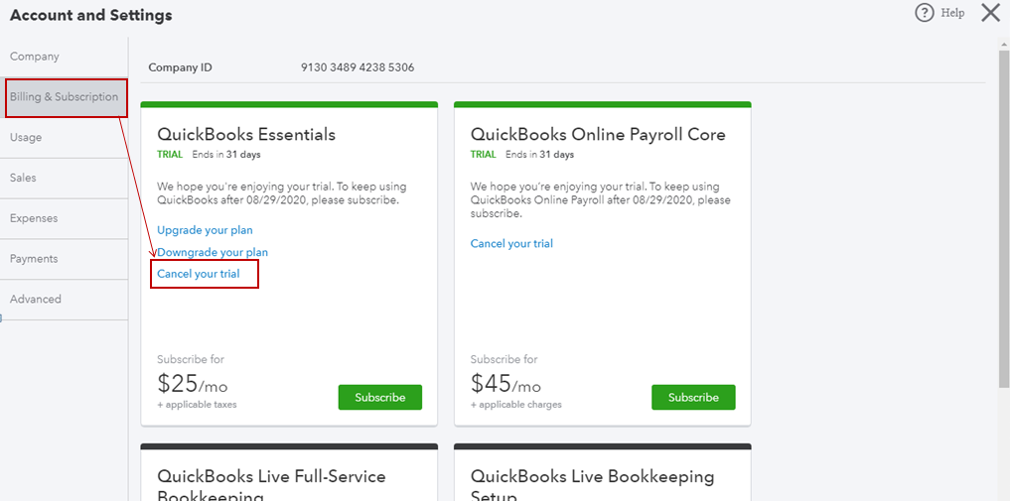Open the Sales settings tab
The image size is (1010, 501).
(x=23, y=179)
